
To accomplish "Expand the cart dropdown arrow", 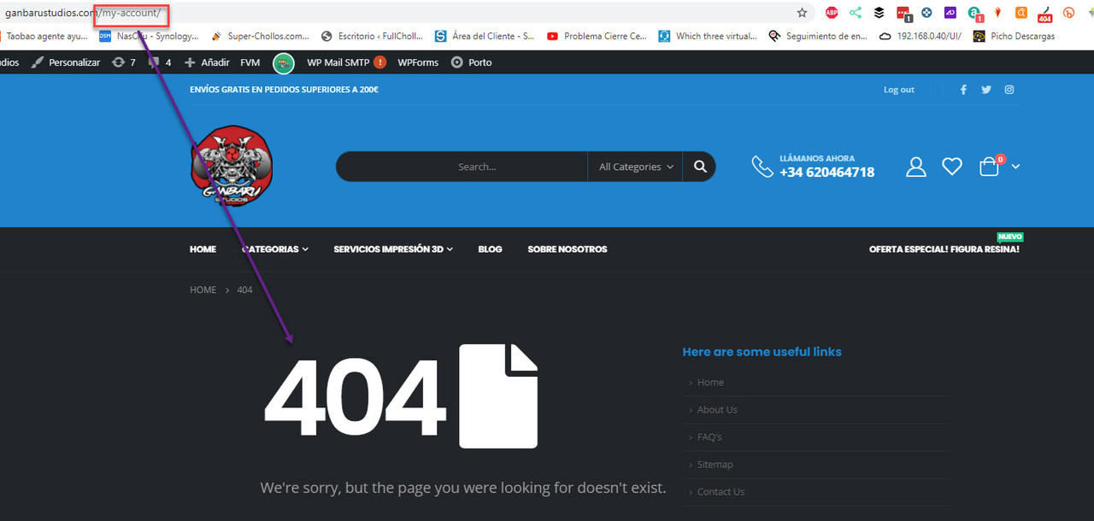I will [1015, 167].
